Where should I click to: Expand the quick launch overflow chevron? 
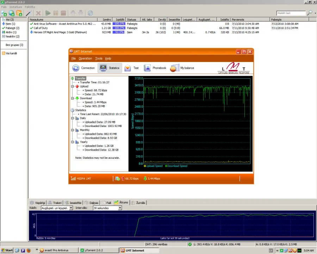pos(37,249)
